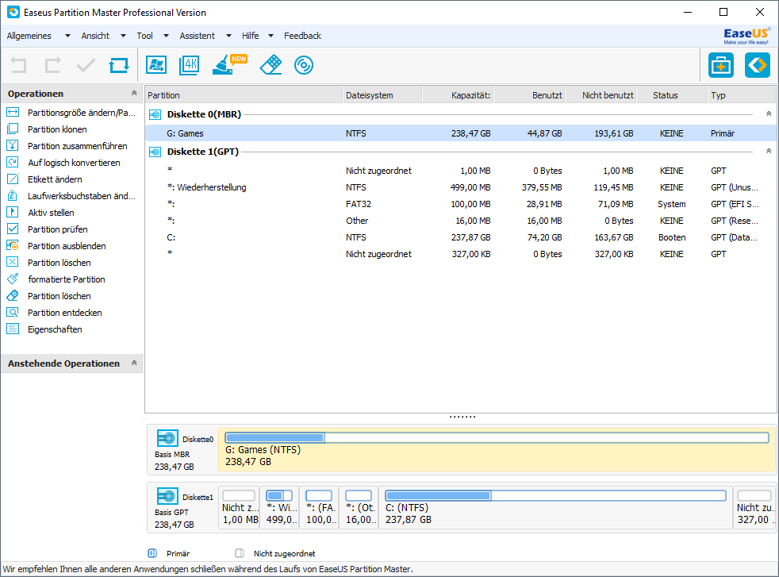
Task: Click the dropdown arrow next to Ansicht
Action: [x=124, y=36]
